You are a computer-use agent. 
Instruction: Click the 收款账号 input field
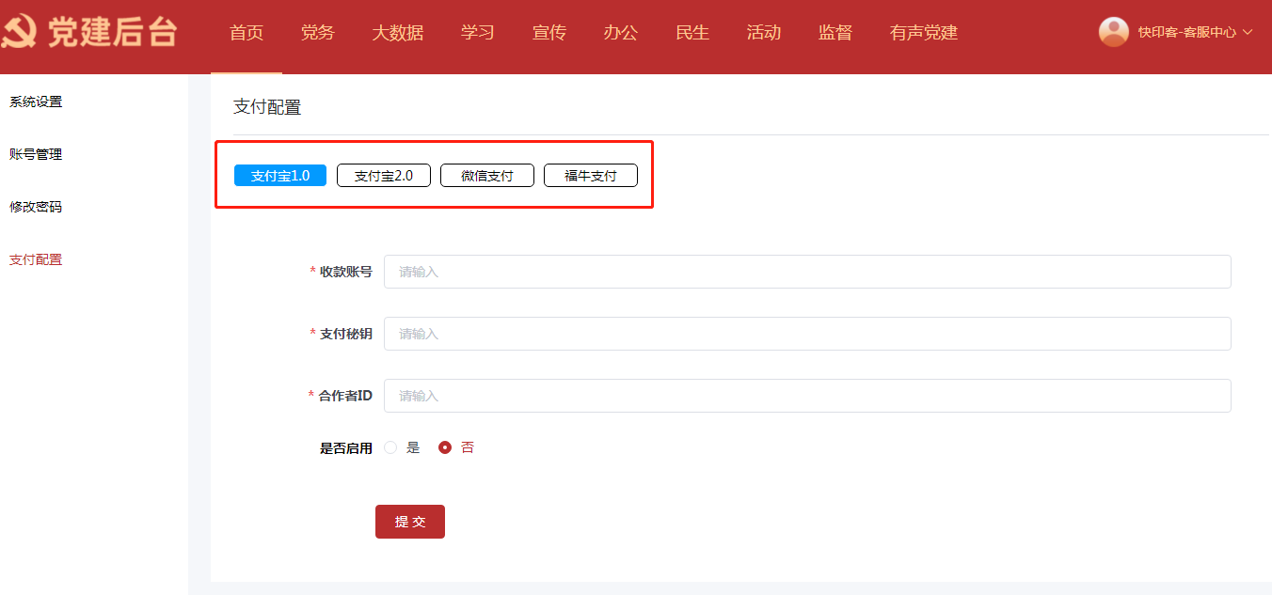click(x=806, y=272)
